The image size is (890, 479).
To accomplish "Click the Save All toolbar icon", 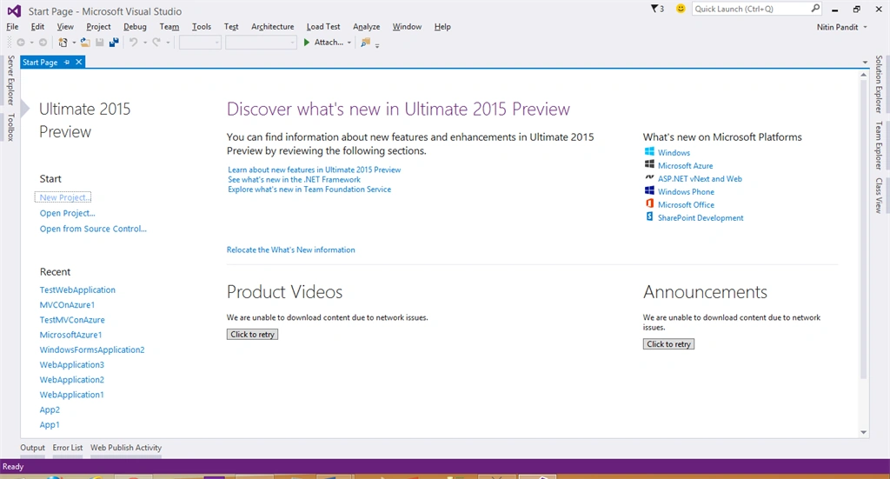I will coord(114,43).
